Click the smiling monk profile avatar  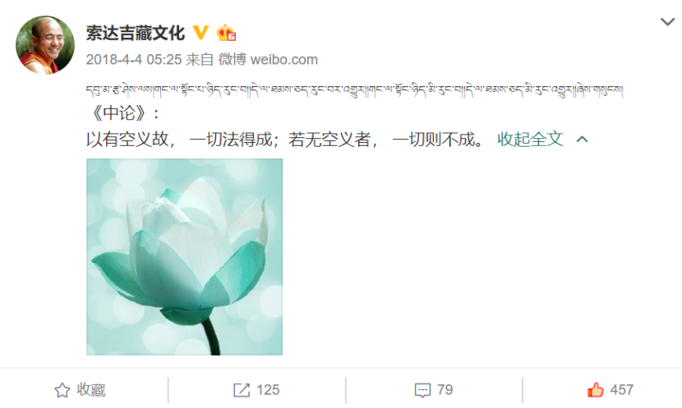[45, 45]
